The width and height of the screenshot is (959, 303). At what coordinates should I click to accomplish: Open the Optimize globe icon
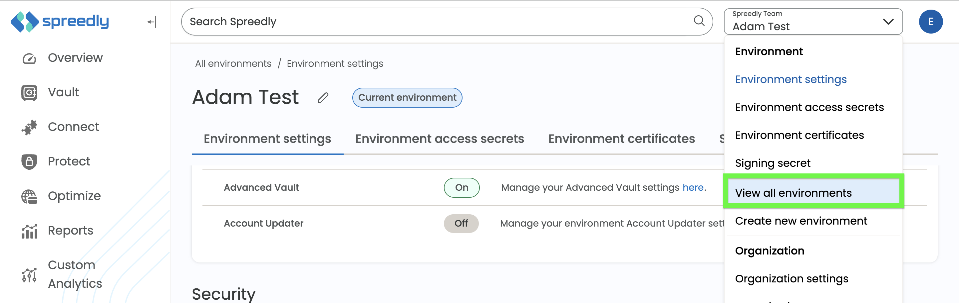coord(29,196)
